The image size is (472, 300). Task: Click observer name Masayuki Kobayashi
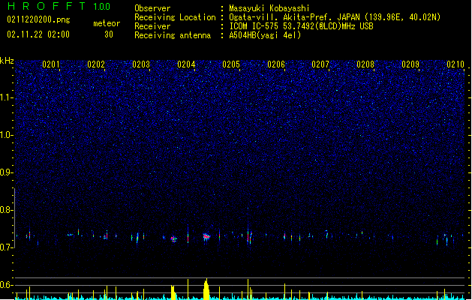click(269, 8)
